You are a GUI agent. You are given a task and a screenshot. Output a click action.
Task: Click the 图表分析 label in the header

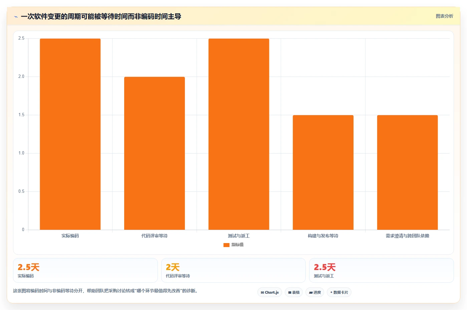(444, 16)
